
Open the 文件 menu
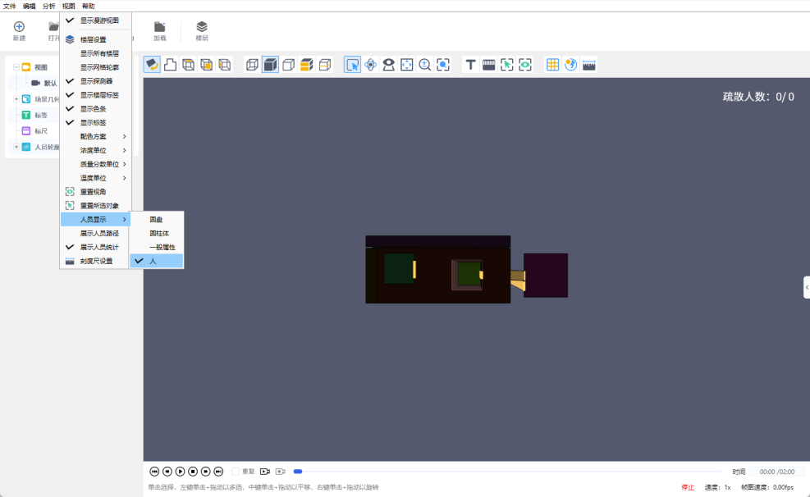pos(9,7)
